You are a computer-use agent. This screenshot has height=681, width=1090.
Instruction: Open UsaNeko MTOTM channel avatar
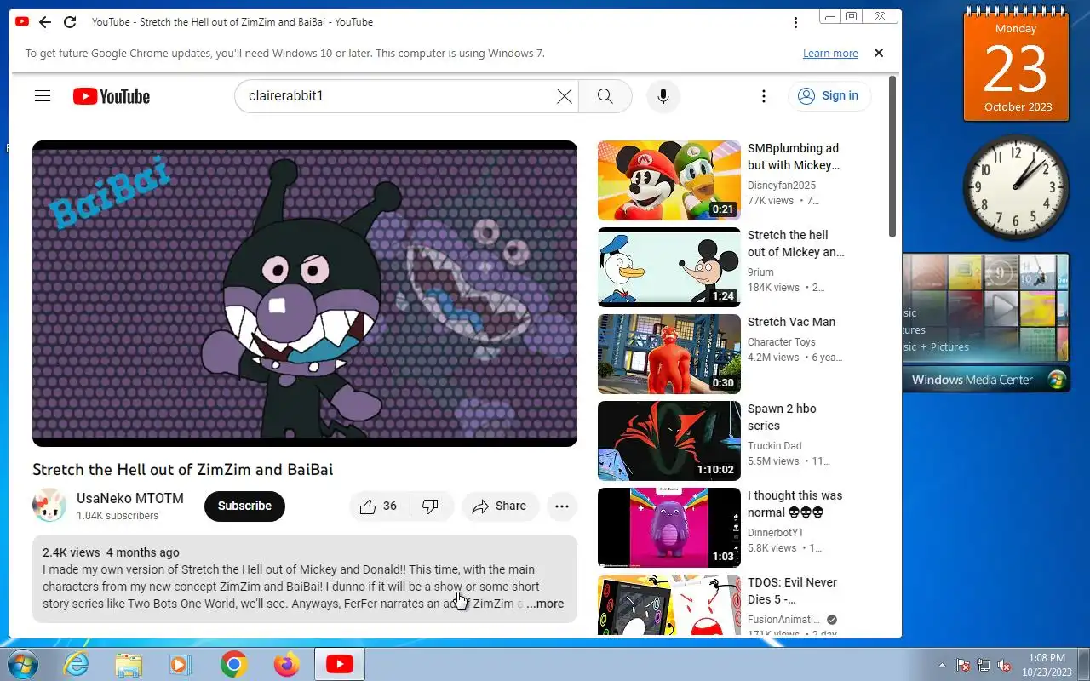(x=49, y=506)
